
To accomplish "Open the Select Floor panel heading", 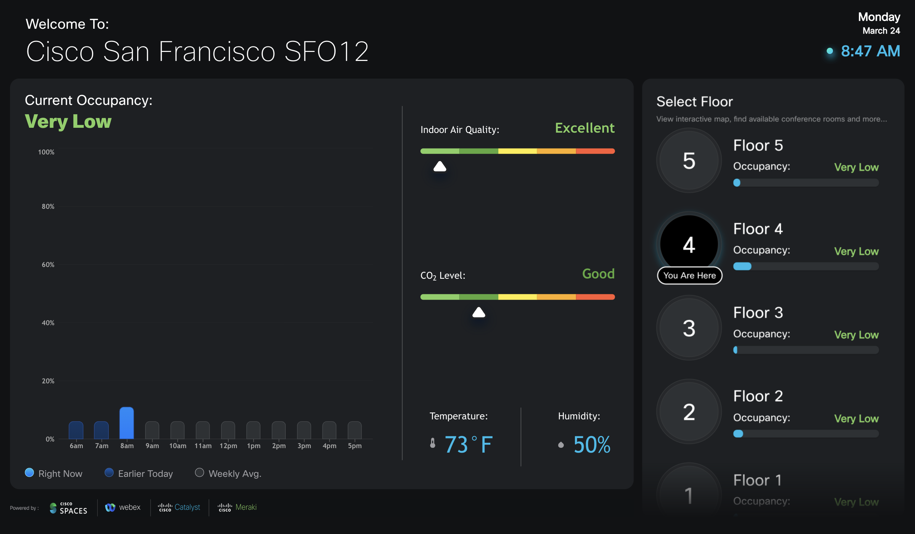I will (694, 102).
